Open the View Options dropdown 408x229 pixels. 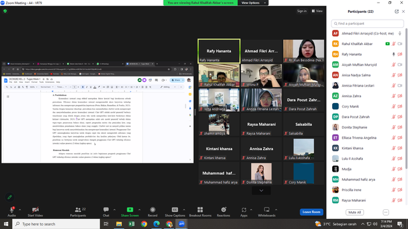tap(253, 3)
